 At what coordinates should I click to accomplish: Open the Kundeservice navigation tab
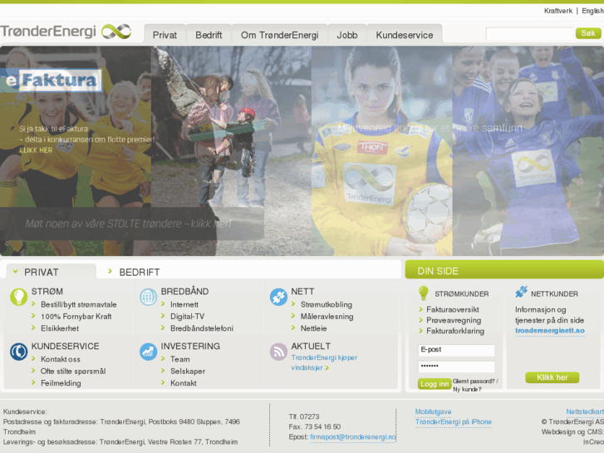point(405,35)
